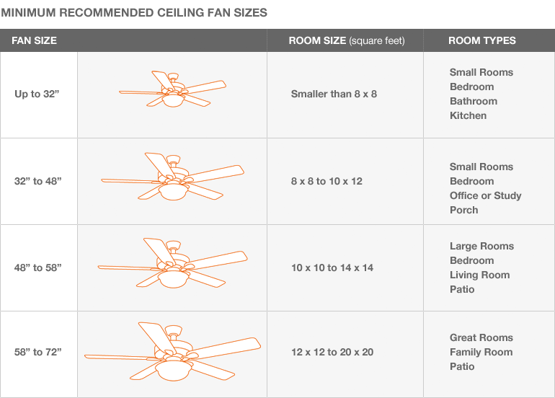The height and width of the screenshot is (398, 555).
Task: Select the FAN SIZE column header
Action: 34,40
